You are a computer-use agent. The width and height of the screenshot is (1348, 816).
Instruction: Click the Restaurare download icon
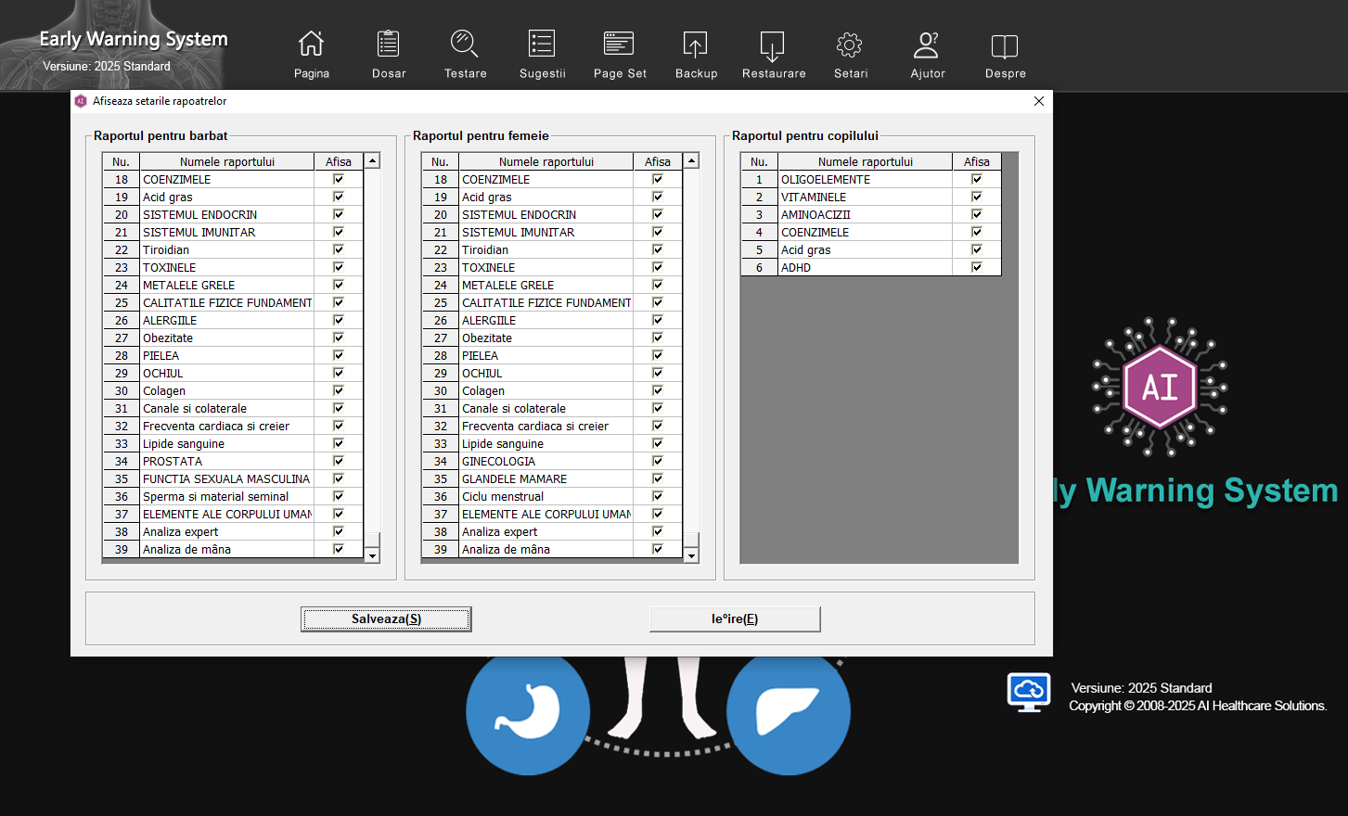point(772,45)
